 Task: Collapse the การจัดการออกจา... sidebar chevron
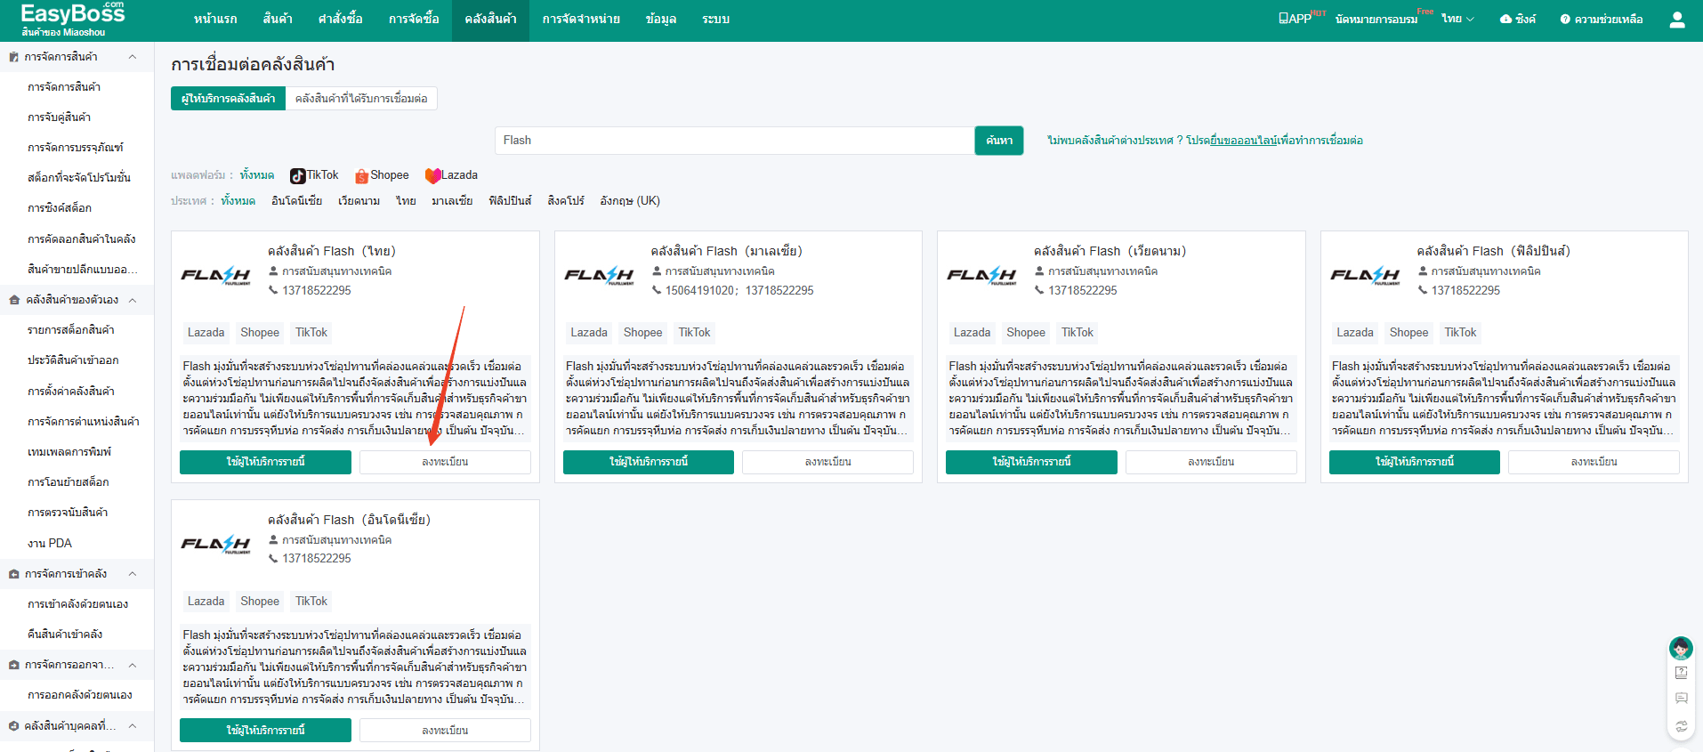coord(133,665)
